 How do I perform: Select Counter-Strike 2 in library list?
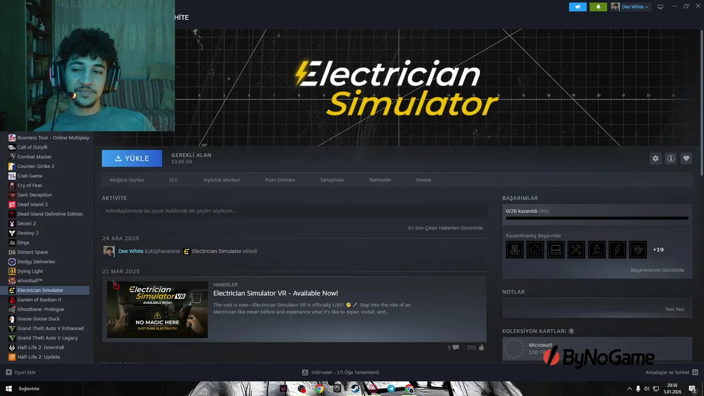point(36,166)
